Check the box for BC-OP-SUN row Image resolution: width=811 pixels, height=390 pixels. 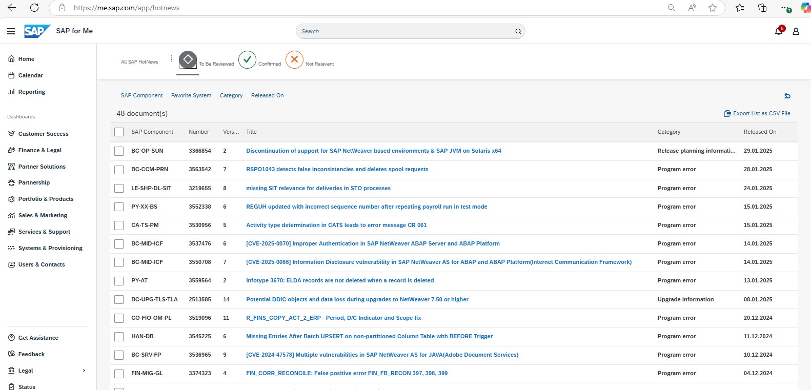[119, 151]
